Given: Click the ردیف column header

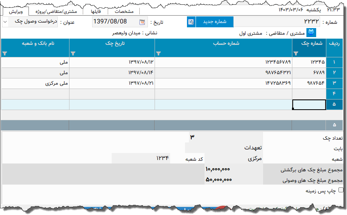Looking at the screenshot, I should [x=334, y=48].
